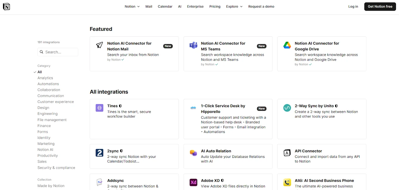Click the Notion logo icon
The height and width of the screenshot is (190, 399).
click(6, 7)
